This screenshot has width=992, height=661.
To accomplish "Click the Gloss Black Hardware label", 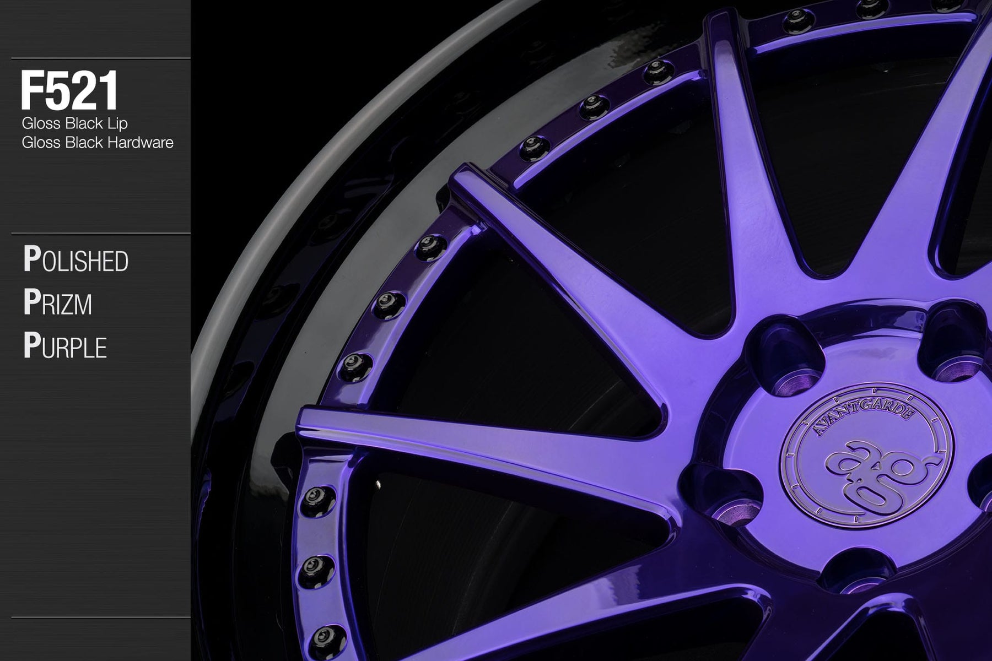I will tap(98, 143).
